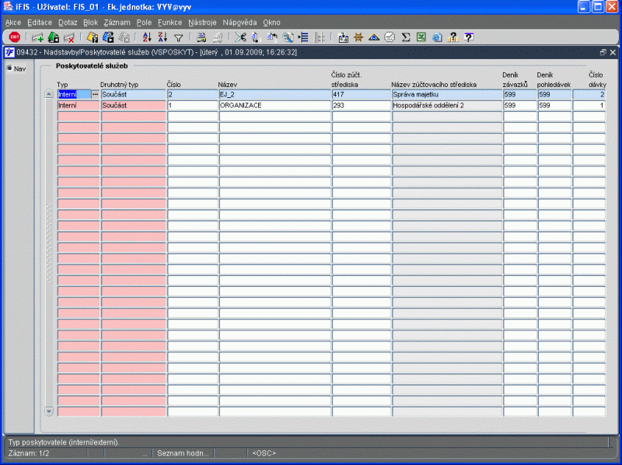Viewport: 622px width, 465px height.
Task: Click the delete record icon with red X
Action: [69, 37]
